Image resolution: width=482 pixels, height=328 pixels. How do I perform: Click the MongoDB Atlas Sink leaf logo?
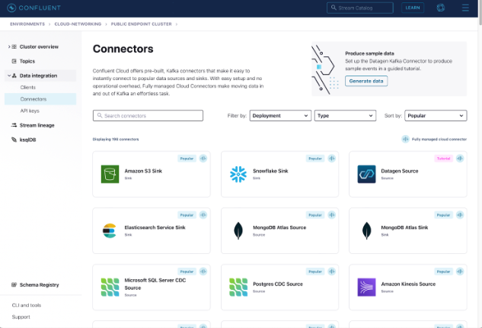366,230
